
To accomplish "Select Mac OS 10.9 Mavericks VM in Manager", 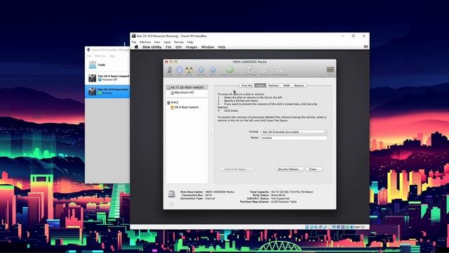I will click(107, 91).
